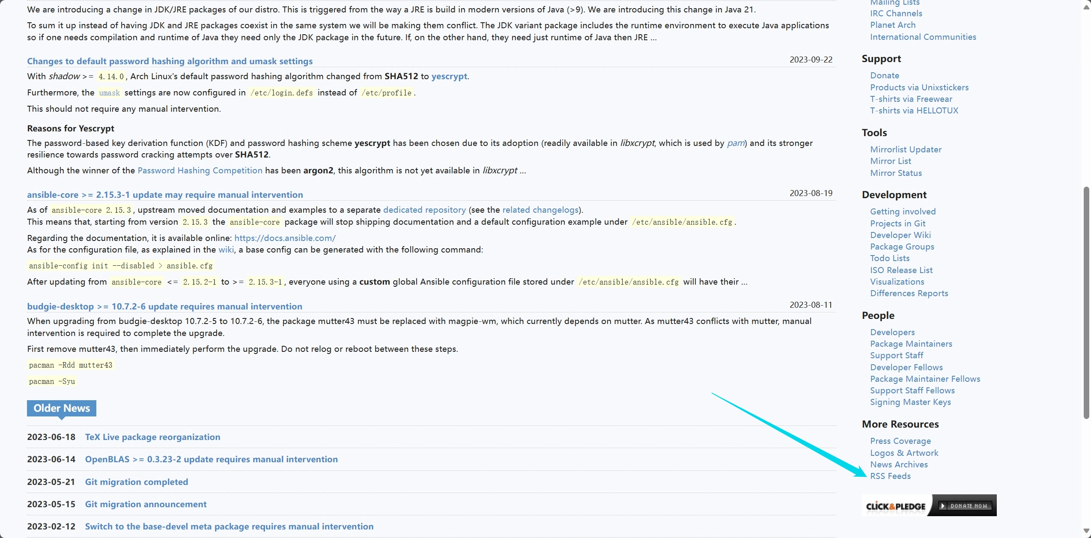1091x538 pixels.
Task: Open TeX Live package reorganization article
Action: pos(152,437)
